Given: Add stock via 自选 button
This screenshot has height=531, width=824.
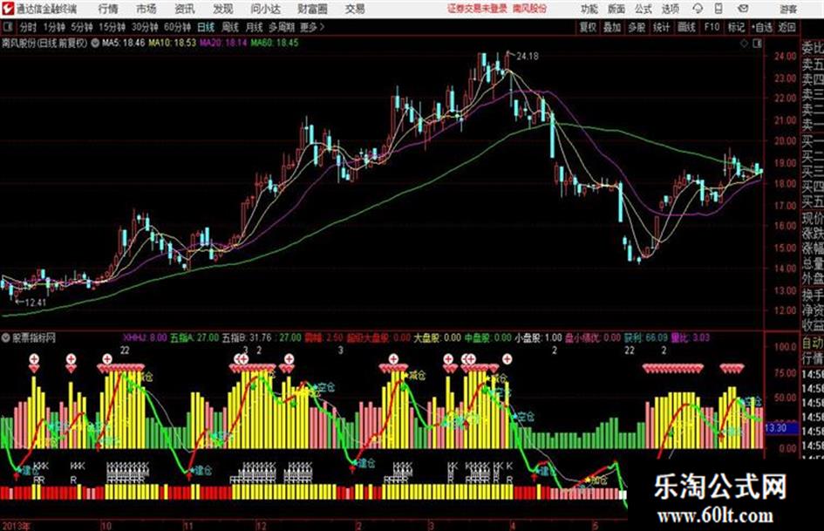Looking at the screenshot, I should pos(762,27).
